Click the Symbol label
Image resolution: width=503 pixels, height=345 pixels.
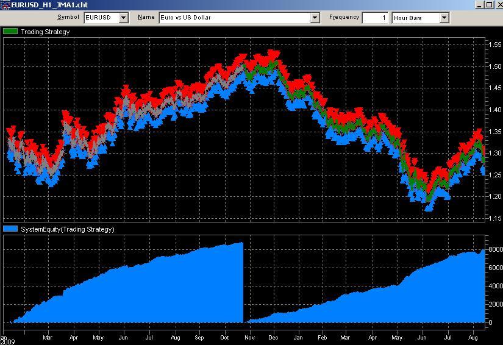[x=68, y=17]
